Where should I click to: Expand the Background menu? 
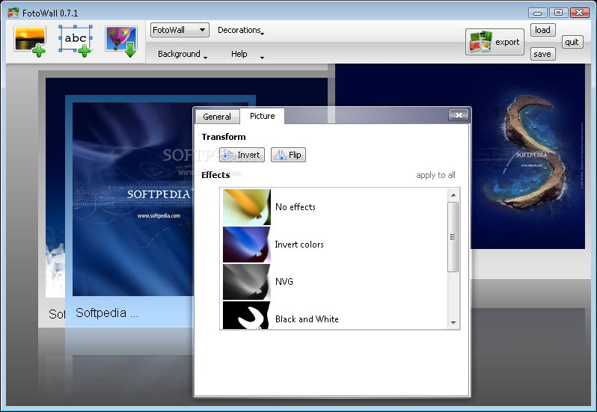(x=183, y=54)
